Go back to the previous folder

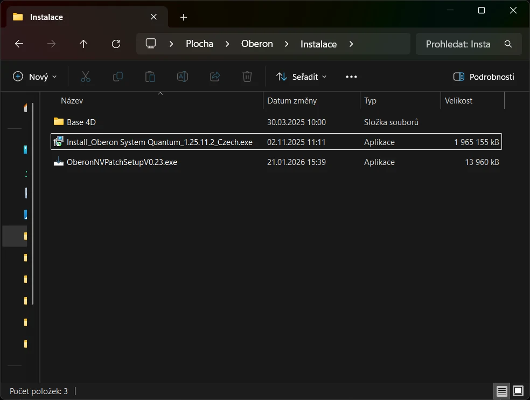pos(19,44)
